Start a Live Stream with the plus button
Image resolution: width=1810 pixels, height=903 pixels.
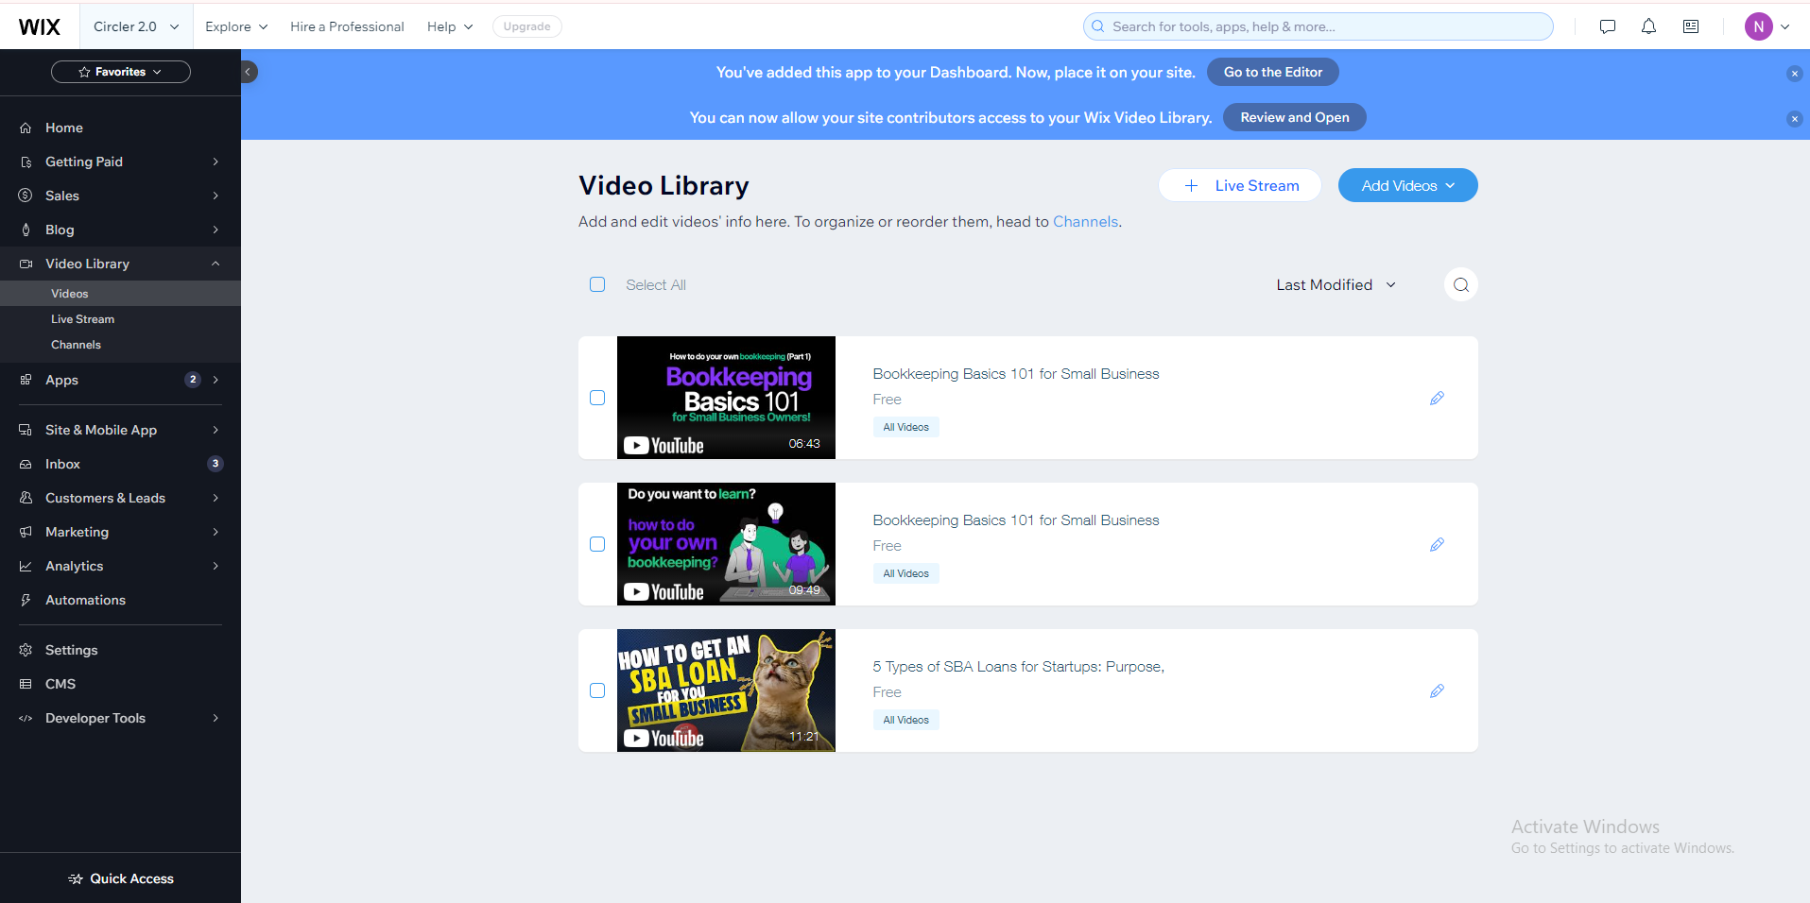coord(1239,185)
